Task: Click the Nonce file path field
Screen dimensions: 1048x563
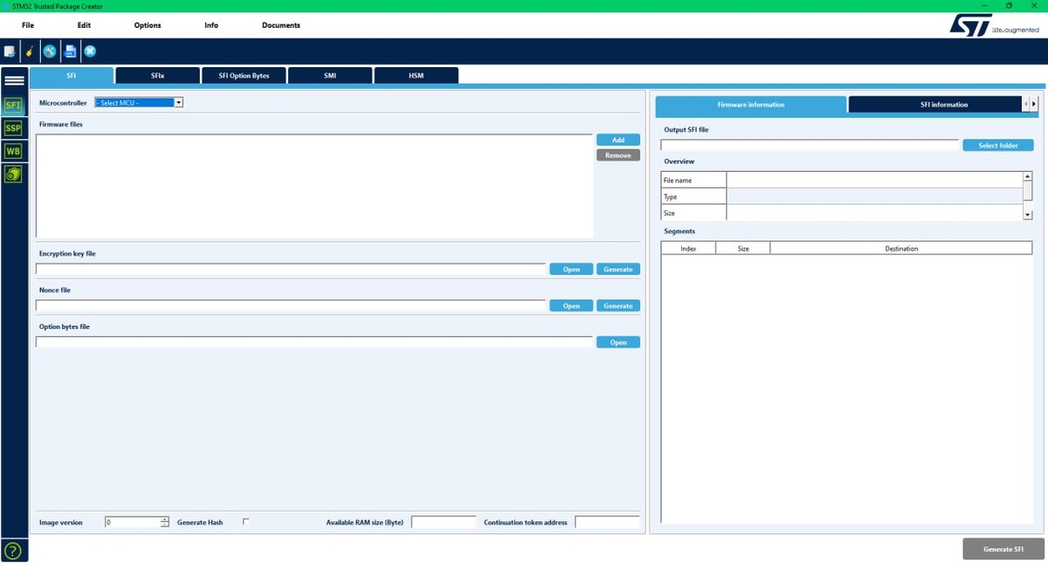Action: click(291, 306)
